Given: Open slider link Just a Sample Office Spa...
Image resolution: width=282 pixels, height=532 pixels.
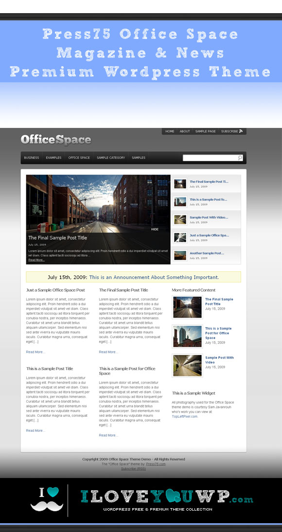Looking at the screenshot, I should pos(209,235).
